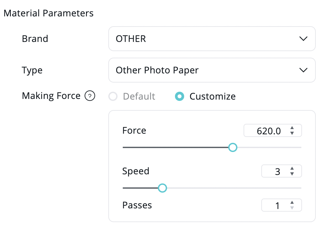Increase Speed with the up arrow

(292, 169)
